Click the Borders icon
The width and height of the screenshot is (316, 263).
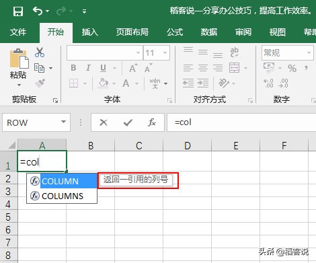73,83
